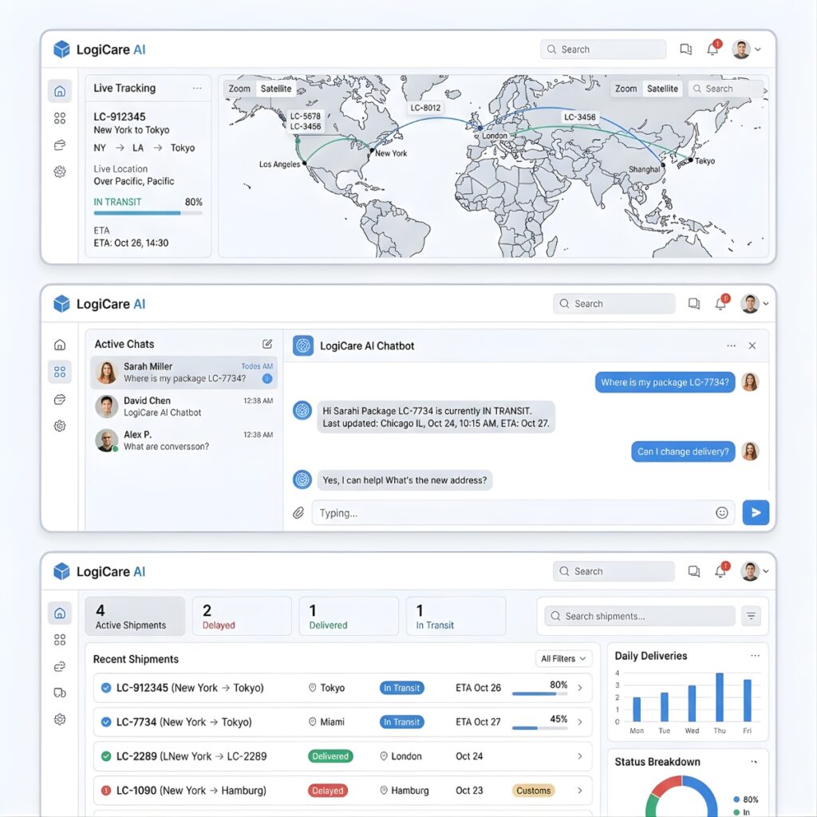
Task: Attach a file using the paperclip icon
Action: coord(298,512)
